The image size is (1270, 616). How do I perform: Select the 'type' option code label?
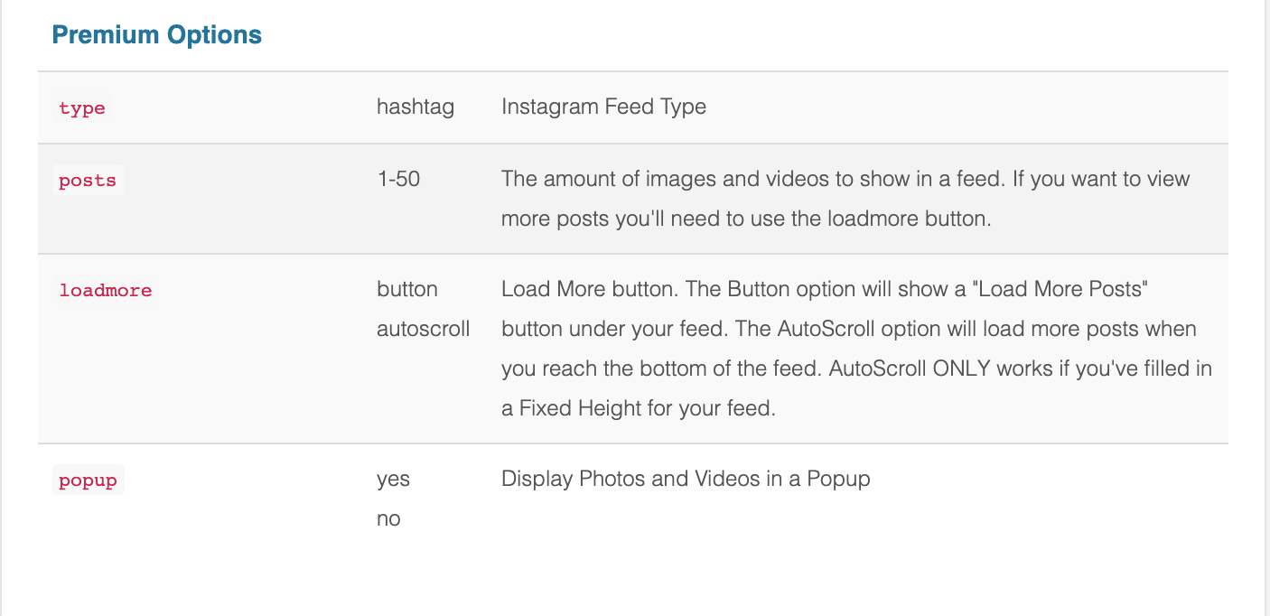82,108
